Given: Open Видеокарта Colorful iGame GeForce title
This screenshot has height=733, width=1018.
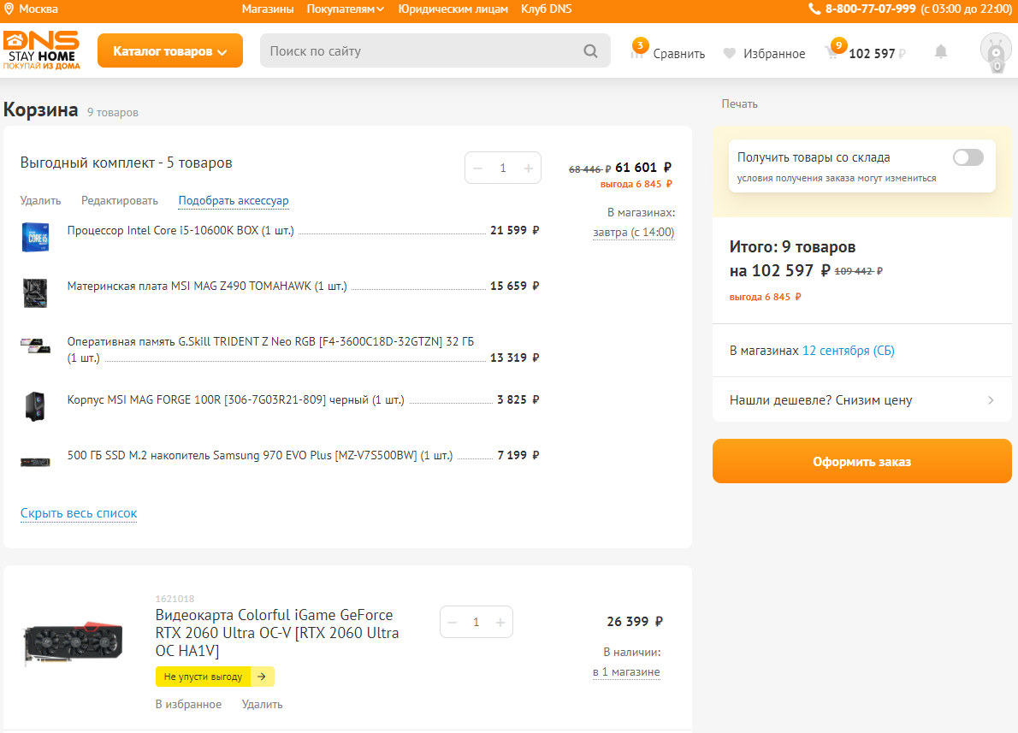Looking at the screenshot, I should click(x=277, y=632).
